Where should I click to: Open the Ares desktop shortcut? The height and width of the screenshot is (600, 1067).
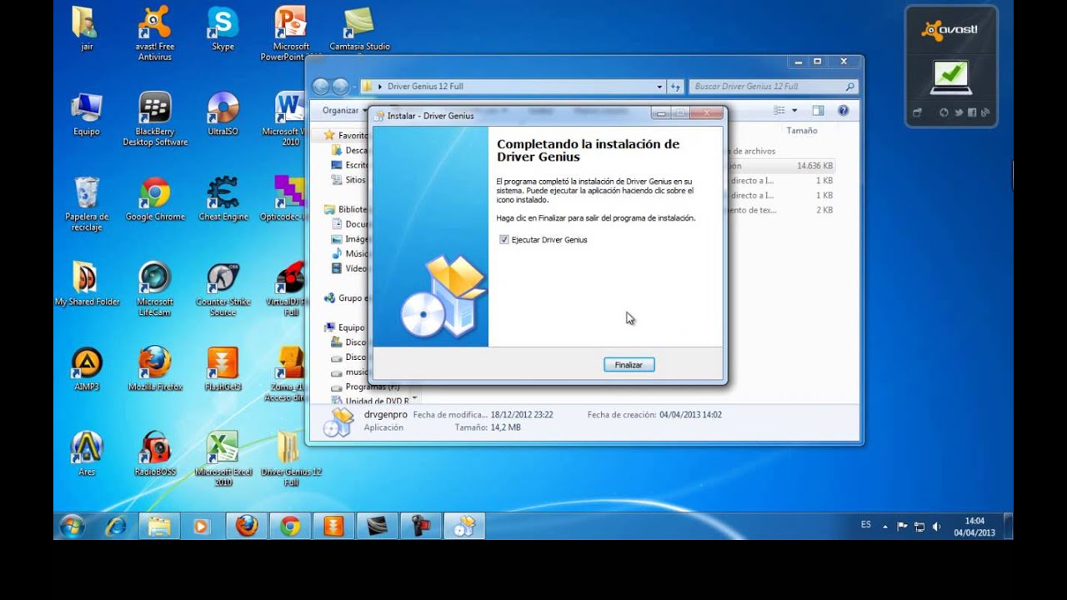pos(87,454)
